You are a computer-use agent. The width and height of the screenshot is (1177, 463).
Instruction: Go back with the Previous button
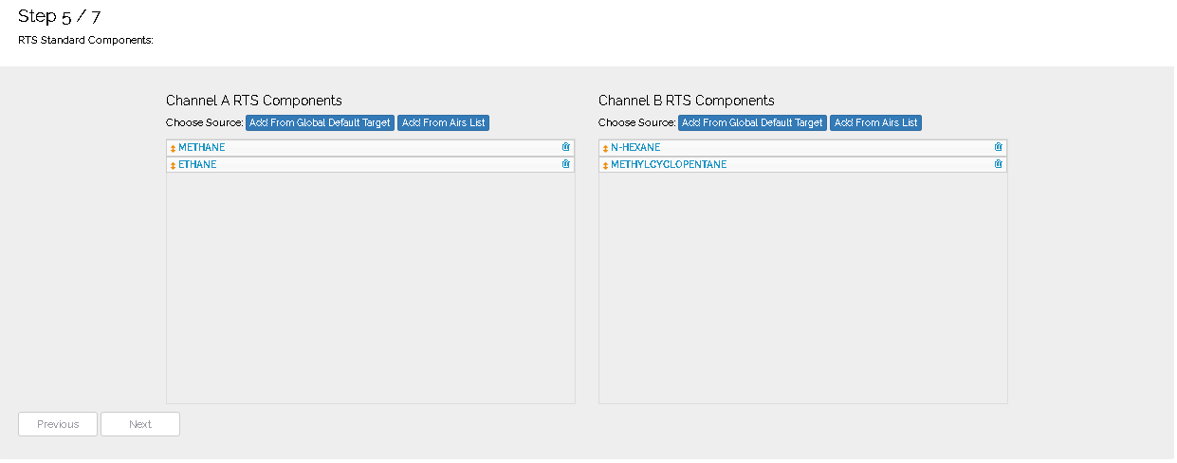coord(58,424)
